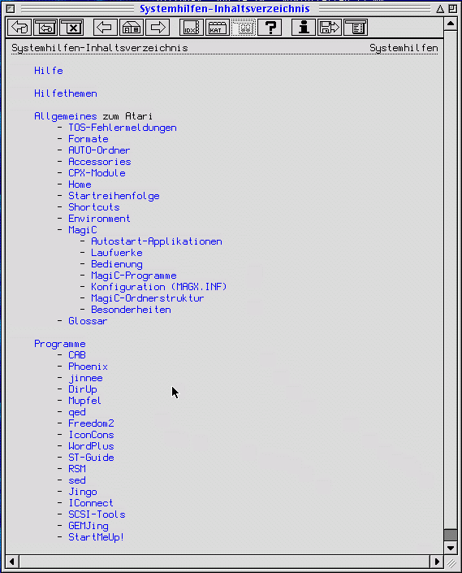Open the jinnee program help
The width and height of the screenshot is (462, 573).
[86, 378]
